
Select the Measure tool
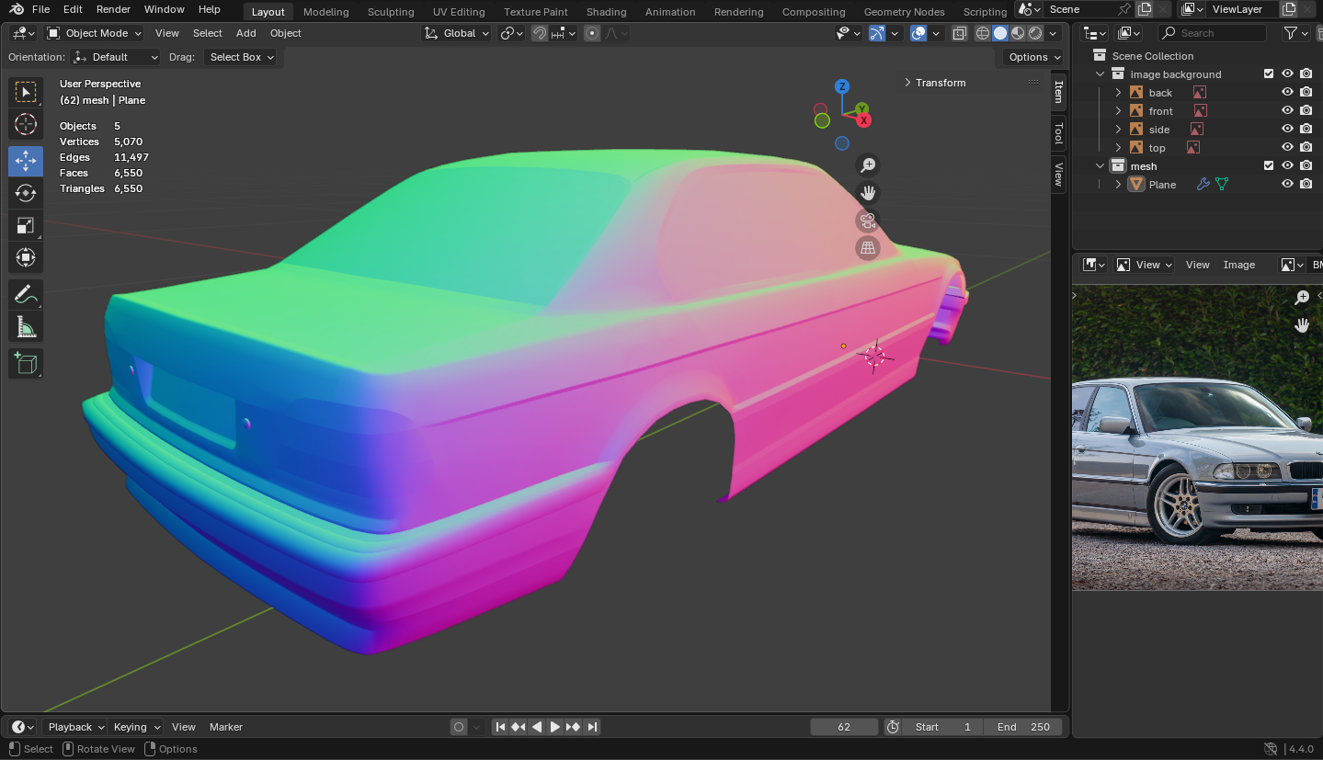[26, 326]
